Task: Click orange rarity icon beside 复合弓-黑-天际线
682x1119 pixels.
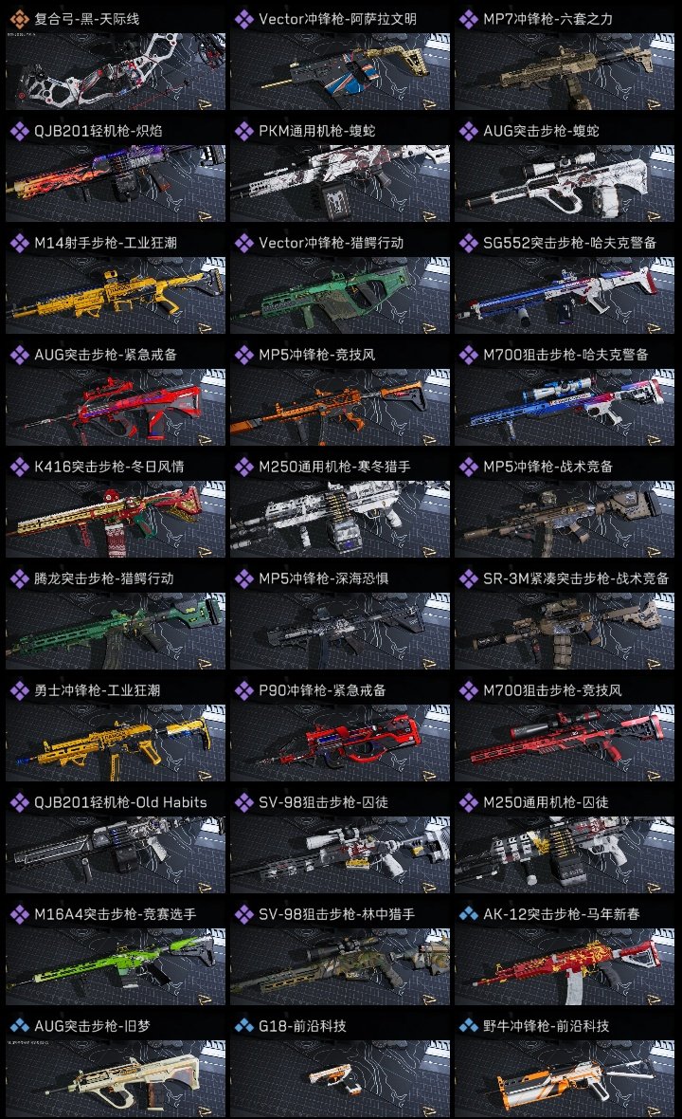Action: tap(19, 19)
